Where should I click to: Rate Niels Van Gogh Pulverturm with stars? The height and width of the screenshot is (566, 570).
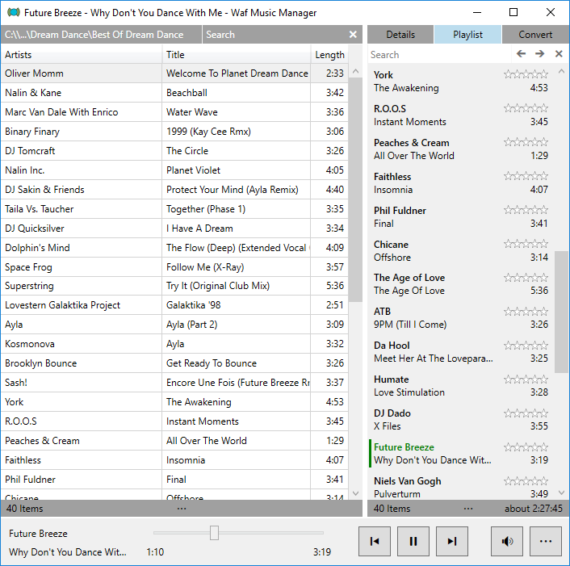pos(526,481)
